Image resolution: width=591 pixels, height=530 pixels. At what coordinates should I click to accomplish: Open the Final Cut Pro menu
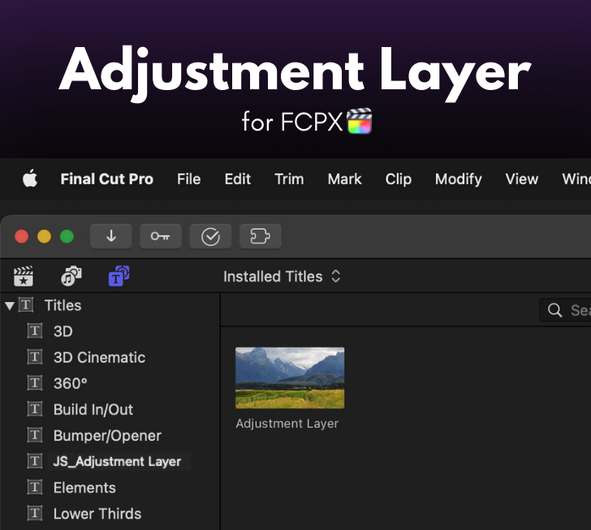(106, 179)
